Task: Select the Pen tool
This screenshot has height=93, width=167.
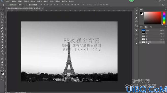Action: point(2,51)
